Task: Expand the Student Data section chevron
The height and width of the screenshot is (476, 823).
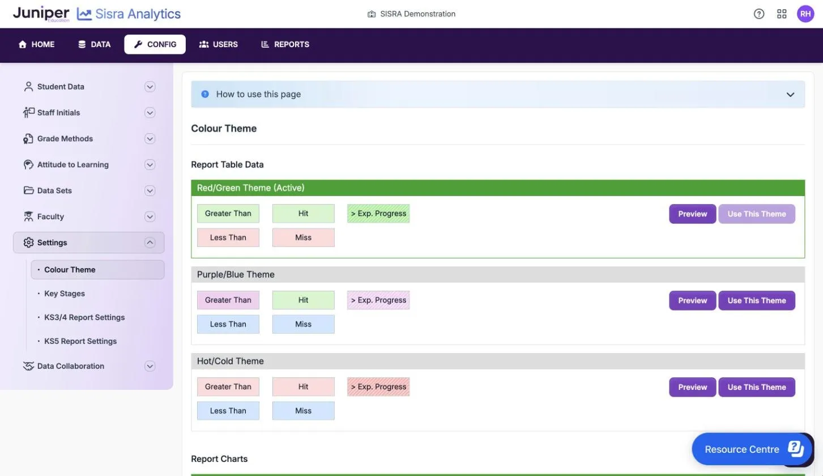Action: pos(150,87)
